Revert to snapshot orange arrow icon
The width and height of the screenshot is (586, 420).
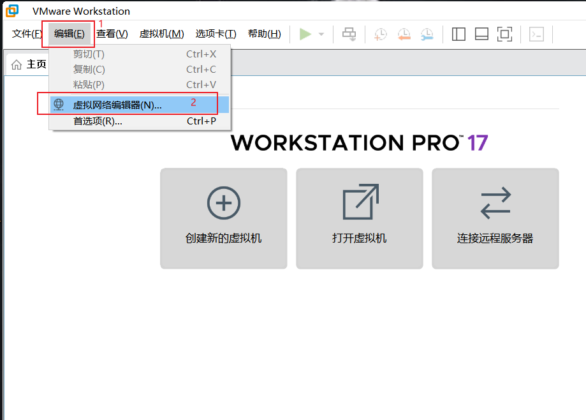coord(404,34)
